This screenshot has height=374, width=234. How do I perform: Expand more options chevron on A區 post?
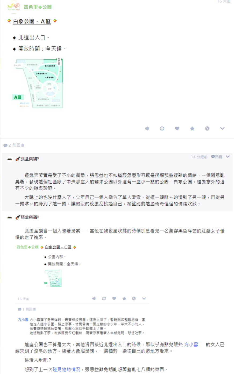(x=222, y=128)
